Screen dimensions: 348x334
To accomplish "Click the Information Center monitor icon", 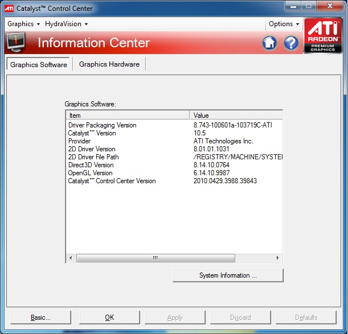I will coord(15,42).
